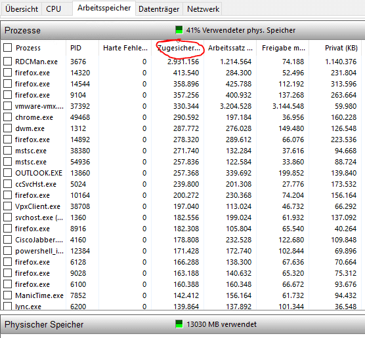
Task: Tick the dwm.exe checkbox
Action: [x=8, y=128]
